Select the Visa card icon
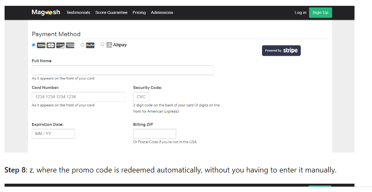 tap(41, 45)
